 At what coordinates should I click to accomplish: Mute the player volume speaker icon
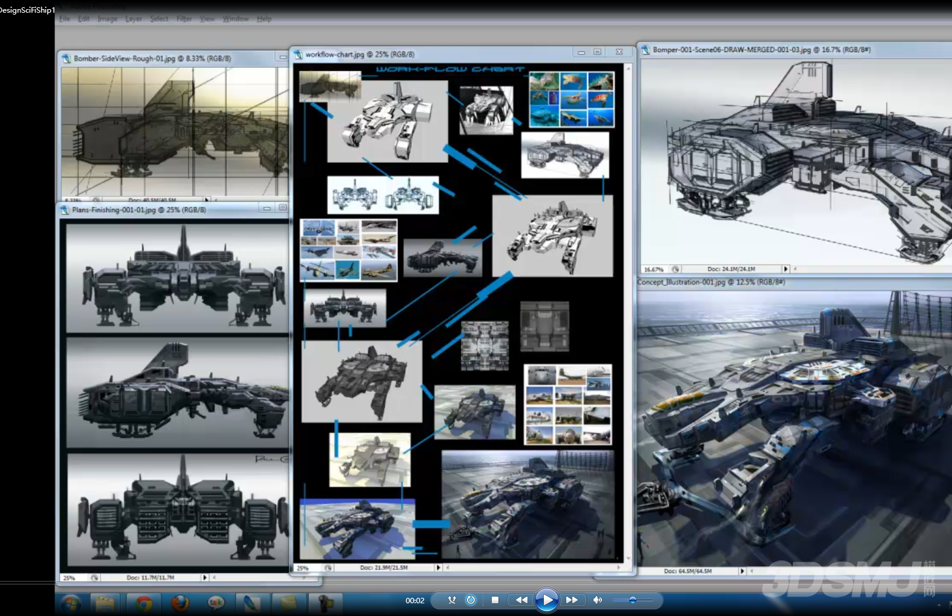[597, 600]
